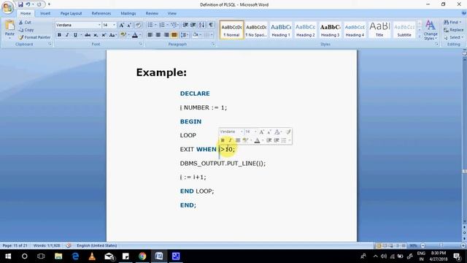Switch to the Review tab
Image resolution: width=467 pixels, height=263 pixels.
152,13
